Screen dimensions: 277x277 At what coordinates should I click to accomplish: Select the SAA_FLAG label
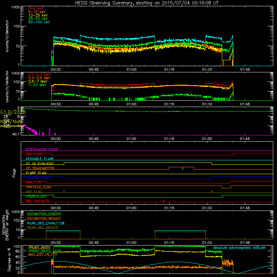(x=34, y=182)
